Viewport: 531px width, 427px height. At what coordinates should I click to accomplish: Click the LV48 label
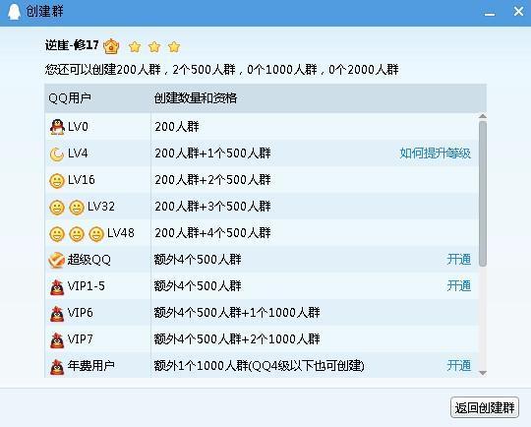(x=121, y=233)
